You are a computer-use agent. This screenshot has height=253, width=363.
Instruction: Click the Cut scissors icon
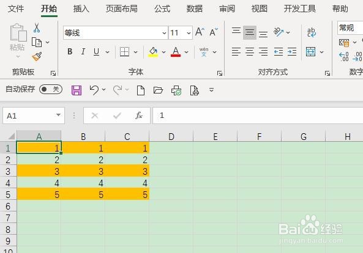37,28
